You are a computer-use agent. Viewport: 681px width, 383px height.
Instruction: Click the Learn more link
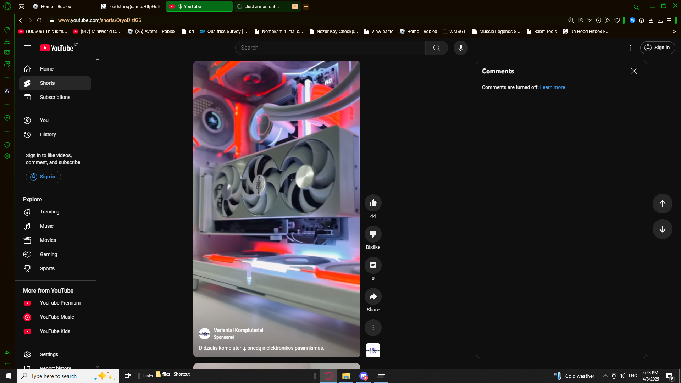(x=552, y=87)
